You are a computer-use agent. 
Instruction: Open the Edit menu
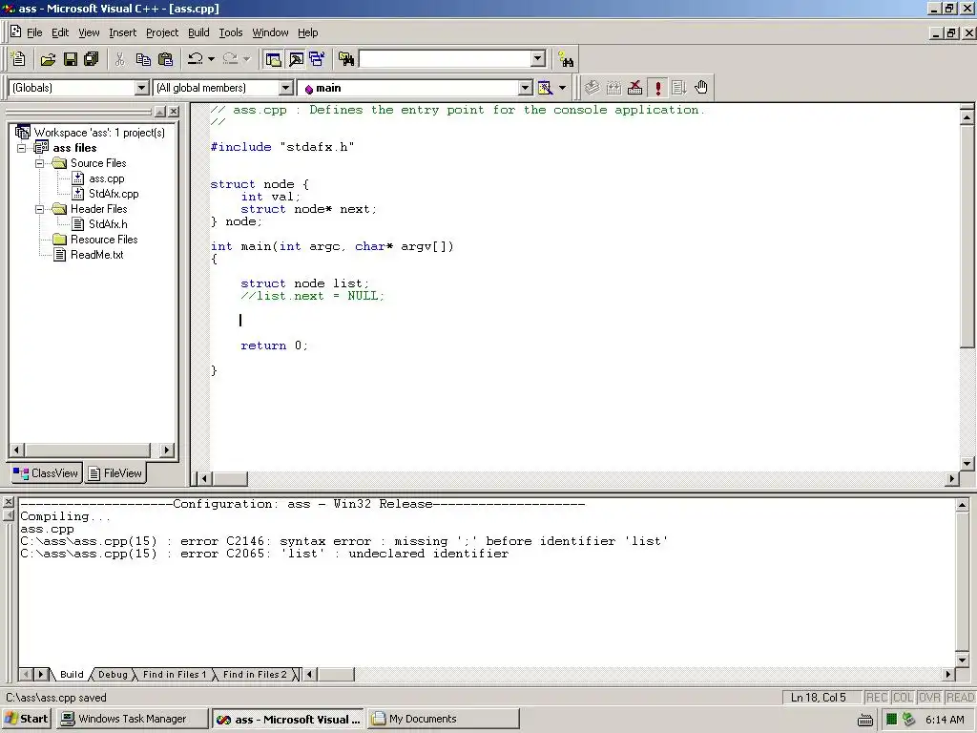point(60,32)
